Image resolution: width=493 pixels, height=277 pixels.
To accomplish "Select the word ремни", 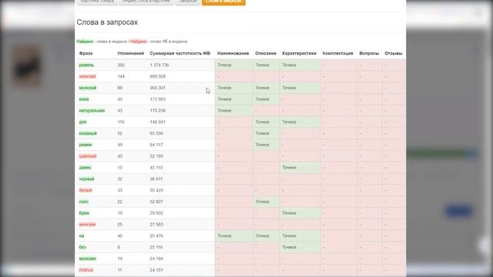I will point(86,145).
